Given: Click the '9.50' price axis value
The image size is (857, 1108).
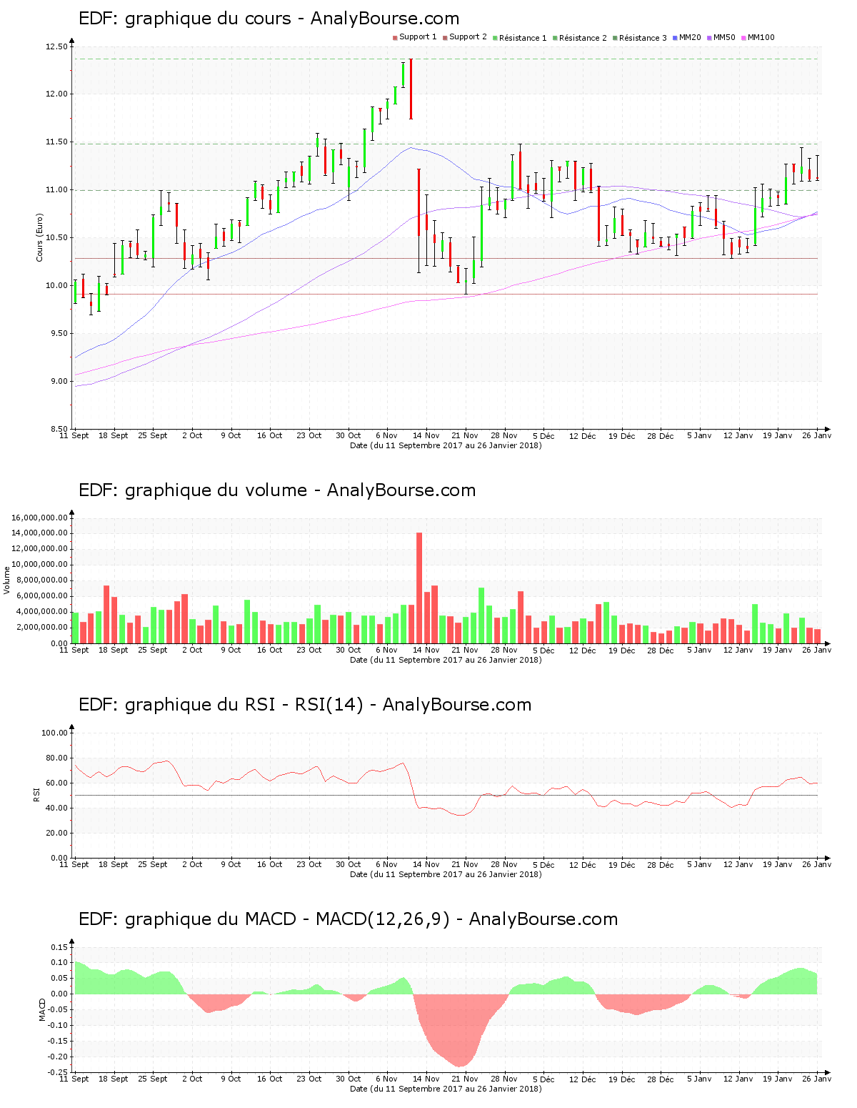Looking at the screenshot, I should (x=59, y=334).
